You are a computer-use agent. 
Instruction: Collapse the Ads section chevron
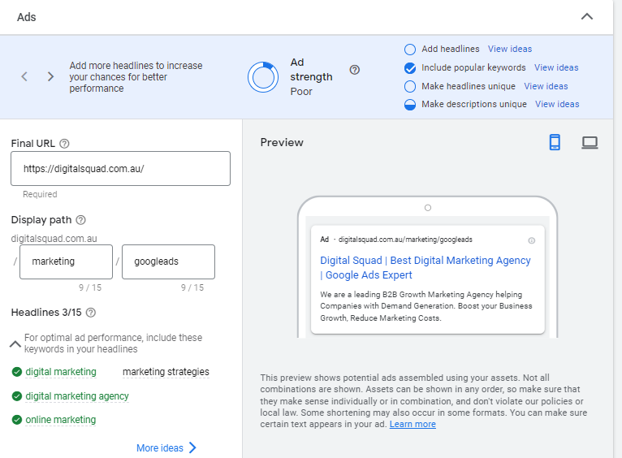(587, 17)
